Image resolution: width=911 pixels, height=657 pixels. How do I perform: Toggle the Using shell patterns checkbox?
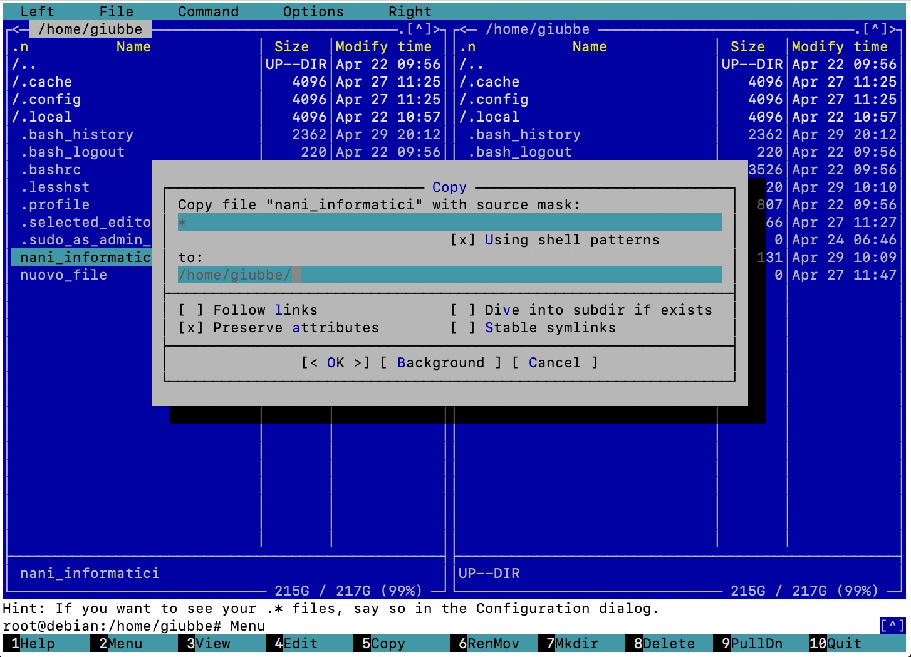coord(462,240)
